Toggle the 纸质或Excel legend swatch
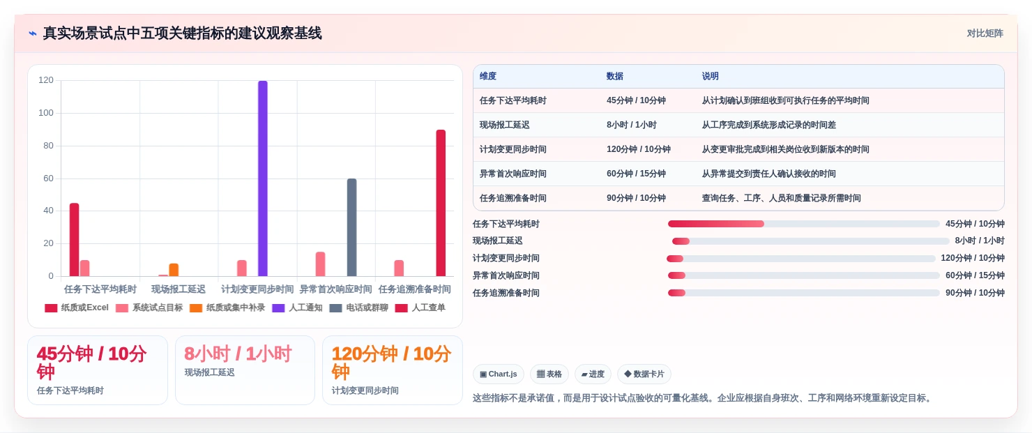This screenshot has width=1032, height=433. pyautogui.click(x=51, y=307)
